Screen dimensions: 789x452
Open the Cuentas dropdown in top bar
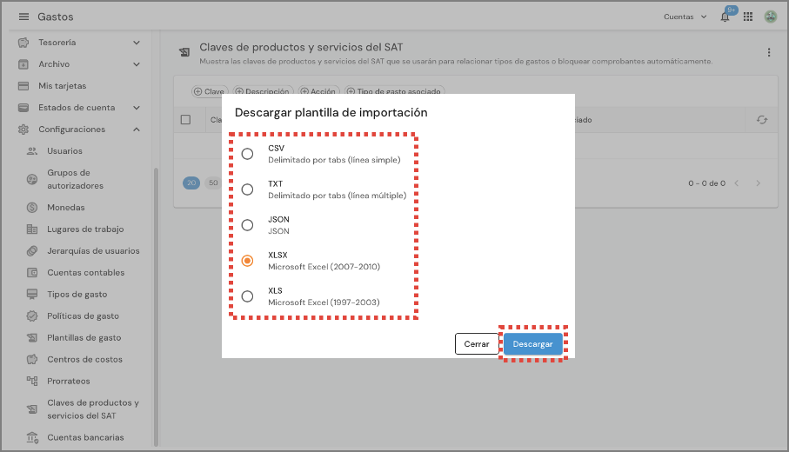pos(685,17)
